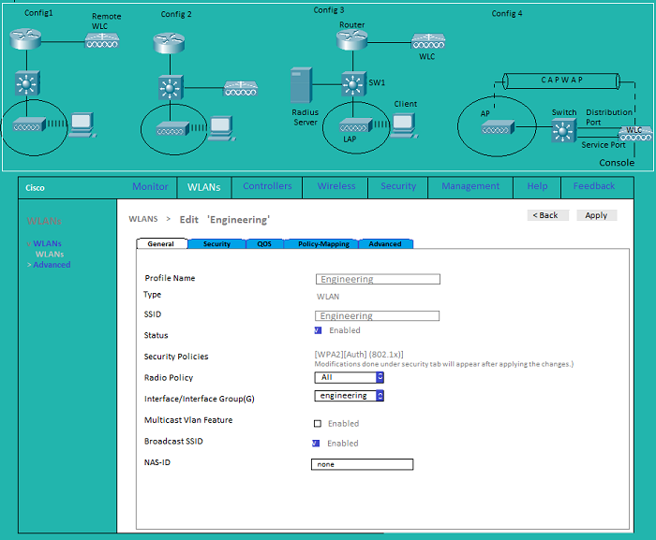Click the Remote WLC icon in Config1

tap(102, 40)
